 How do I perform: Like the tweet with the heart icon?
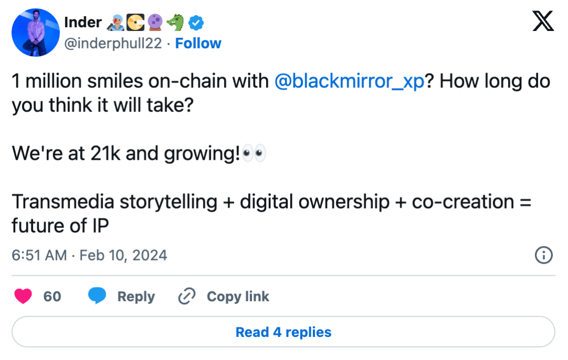pyautogui.click(x=23, y=296)
